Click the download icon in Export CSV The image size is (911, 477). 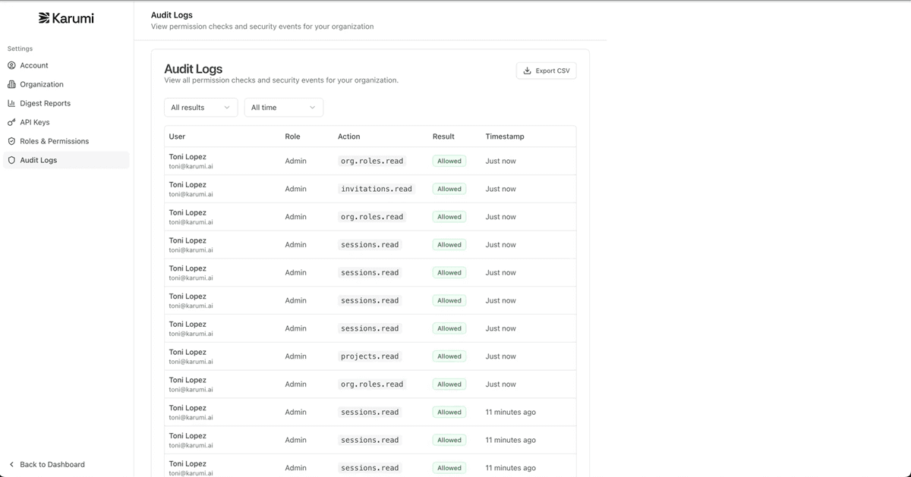528,71
